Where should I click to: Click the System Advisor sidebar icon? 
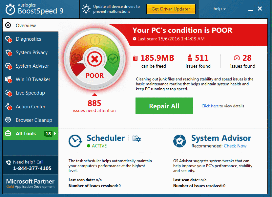pos(9,66)
